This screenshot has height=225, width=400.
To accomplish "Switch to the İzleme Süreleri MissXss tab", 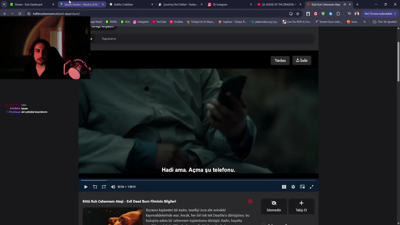I will coord(82,5).
